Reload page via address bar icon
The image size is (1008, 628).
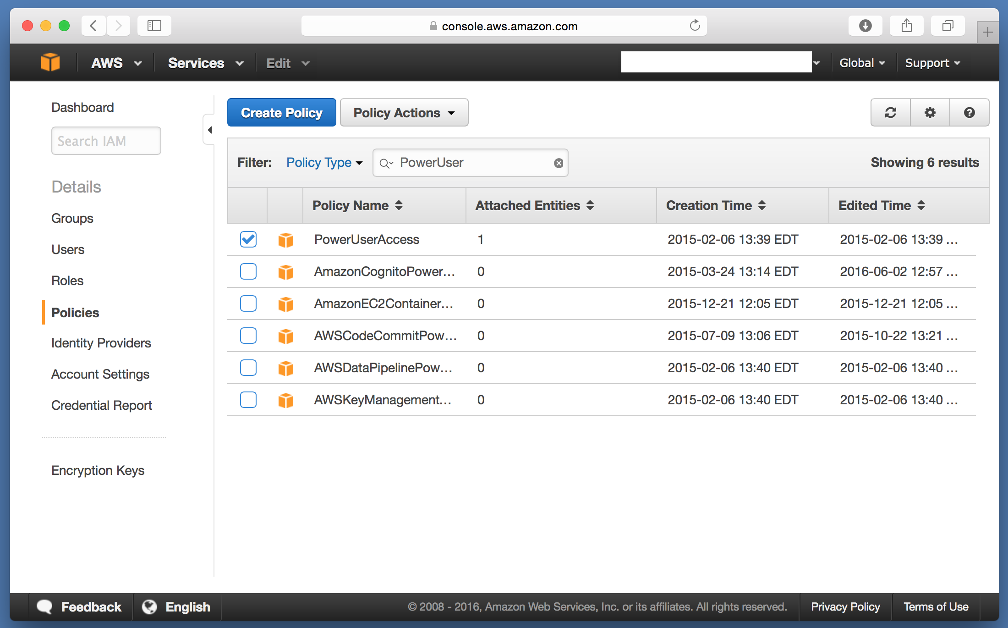pyautogui.click(x=695, y=26)
